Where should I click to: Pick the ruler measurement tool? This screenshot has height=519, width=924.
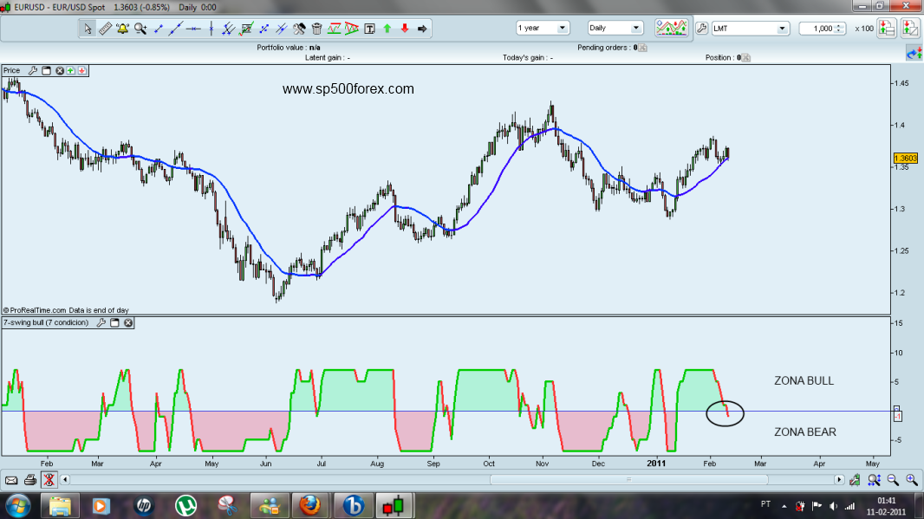tap(106, 29)
